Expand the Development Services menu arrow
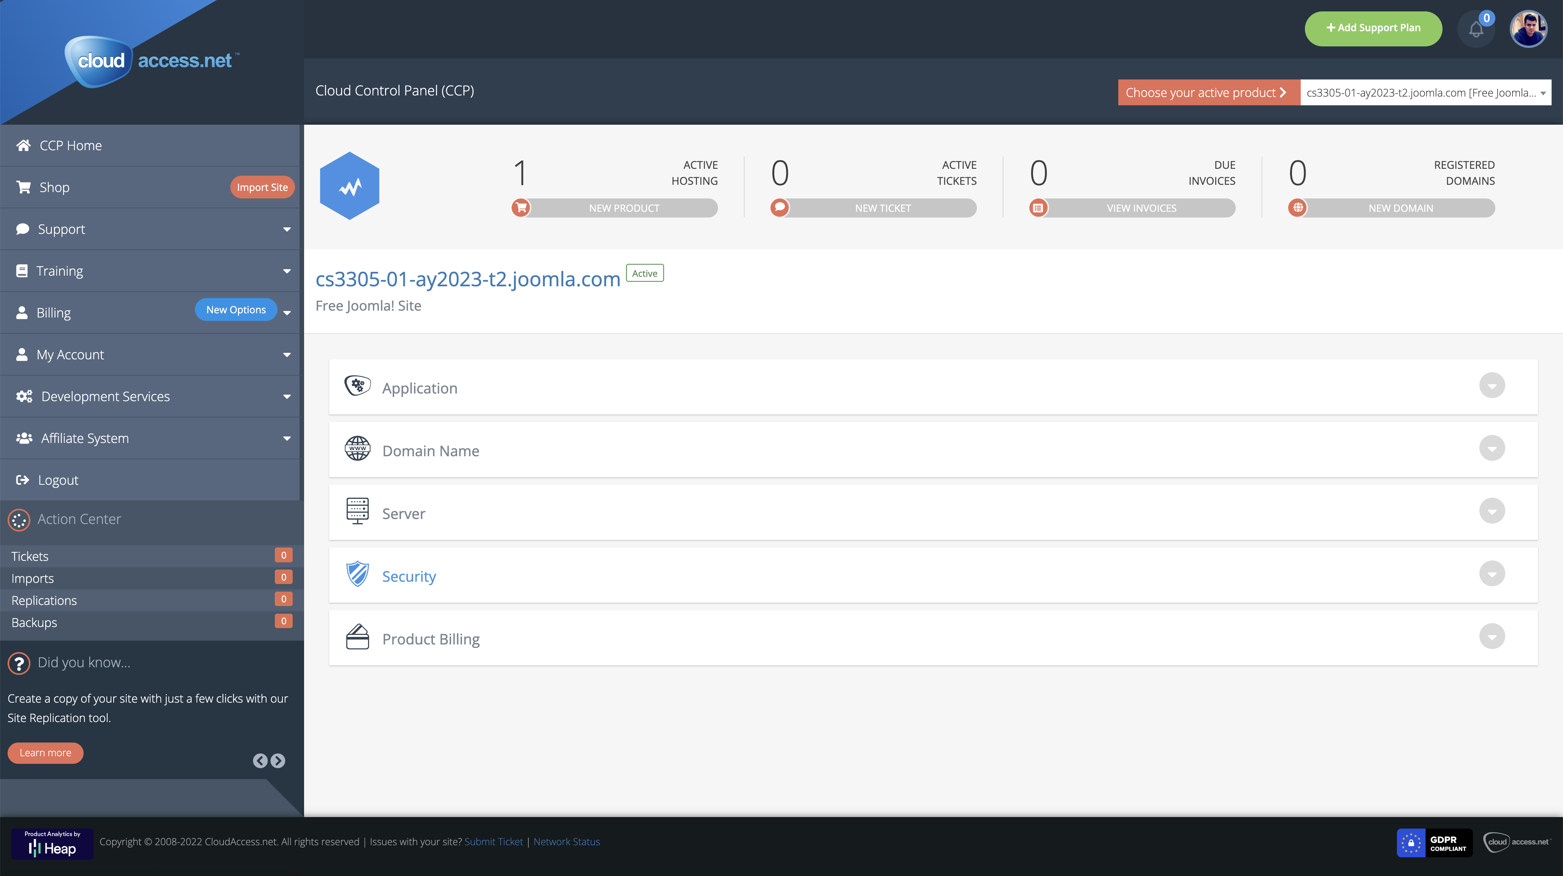The image size is (1563, 876). point(287,397)
